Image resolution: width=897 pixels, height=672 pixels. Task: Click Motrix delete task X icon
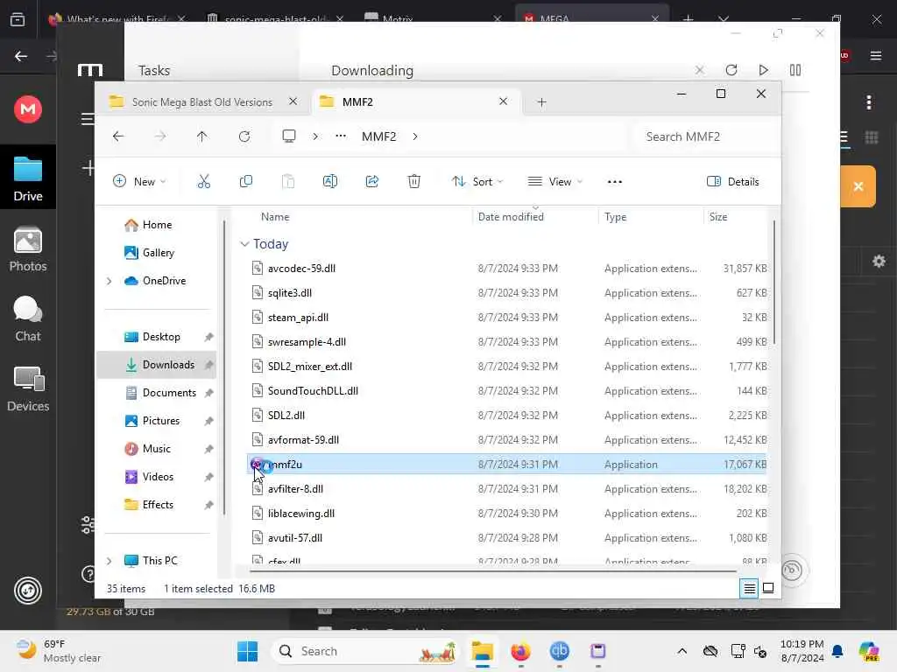(700, 70)
